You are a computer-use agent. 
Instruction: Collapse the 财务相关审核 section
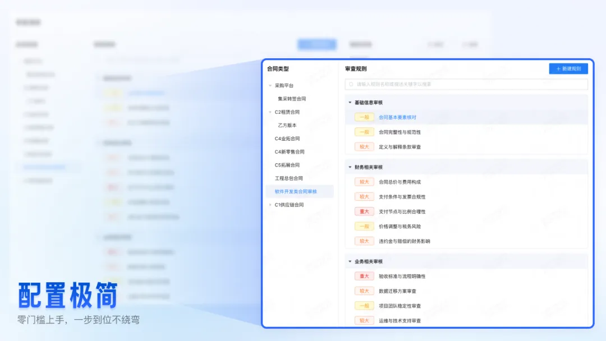pyautogui.click(x=349, y=167)
